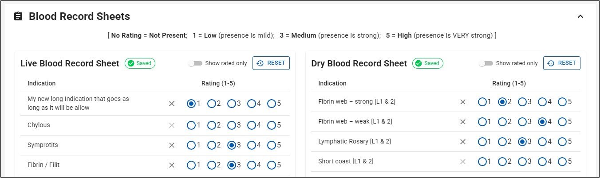Click the Saved badge on Live Blood sheet
The height and width of the screenshot is (178, 600).
tap(140, 63)
